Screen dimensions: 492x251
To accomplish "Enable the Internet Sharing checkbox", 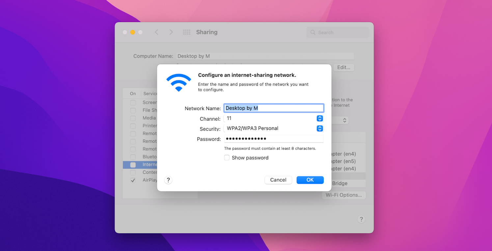I will coord(133,164).
